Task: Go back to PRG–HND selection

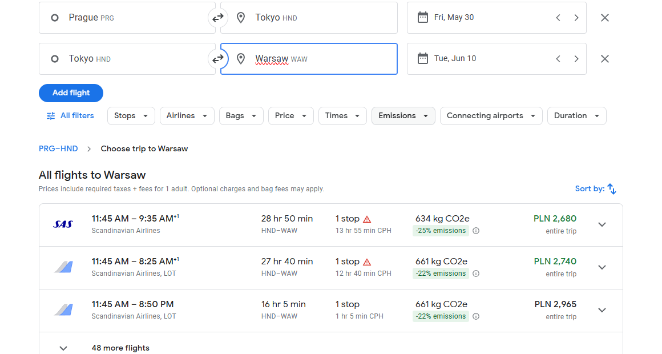Action: (x=58, y=148)
